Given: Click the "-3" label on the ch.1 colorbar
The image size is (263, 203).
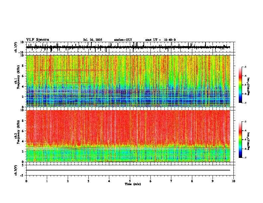Looking at the screenshot, I should coord(245,67).
